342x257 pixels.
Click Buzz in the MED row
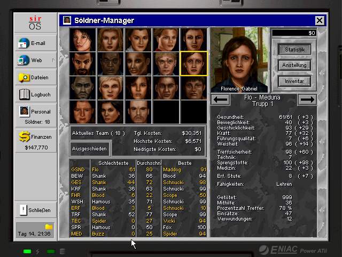tap(98, 234)
